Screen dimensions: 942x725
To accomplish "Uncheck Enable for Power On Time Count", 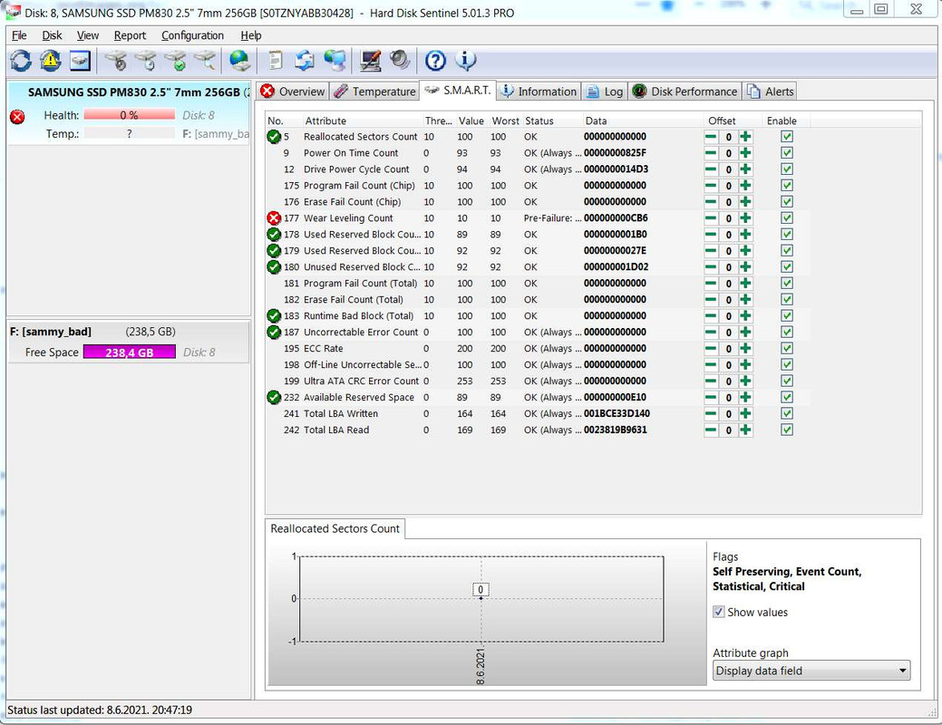I will click(x=786, y=152).
